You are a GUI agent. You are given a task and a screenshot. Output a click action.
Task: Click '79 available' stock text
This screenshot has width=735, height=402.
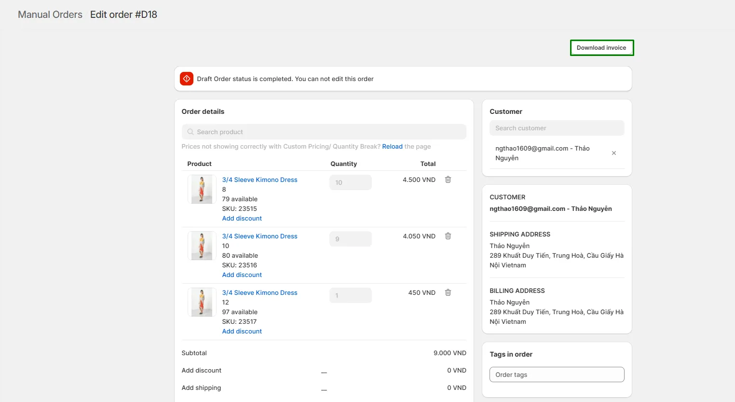[x=240, y=199]
